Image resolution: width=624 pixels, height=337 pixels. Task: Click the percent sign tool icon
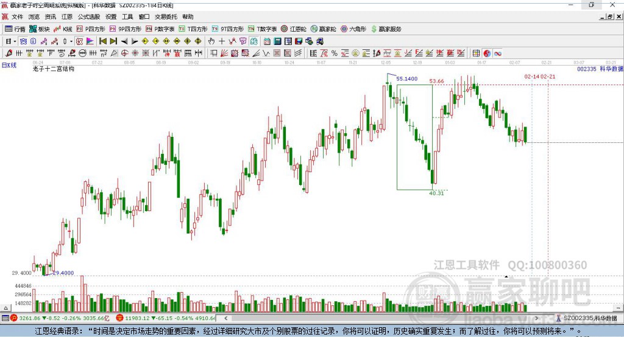click(335, 54)
